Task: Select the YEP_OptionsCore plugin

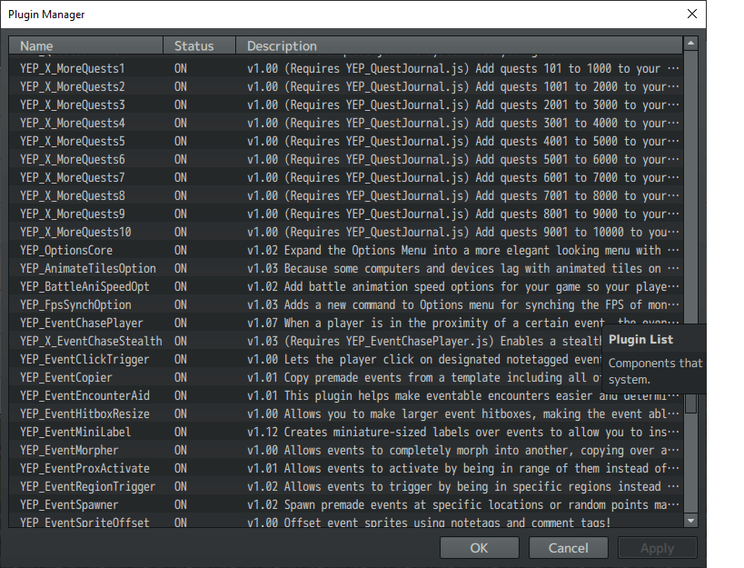Action: tap(346, 250)
